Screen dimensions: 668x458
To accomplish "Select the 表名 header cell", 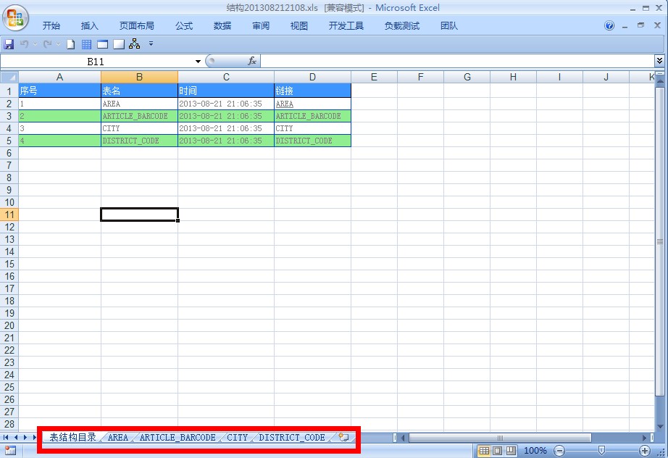I will pyautogui.click(x=139, y=91).
